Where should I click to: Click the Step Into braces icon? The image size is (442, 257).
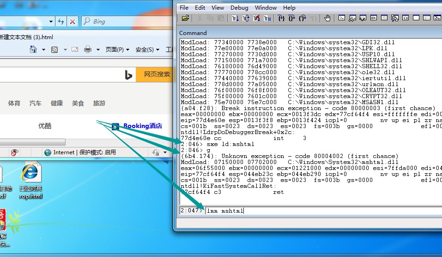(x=281, y=18)
